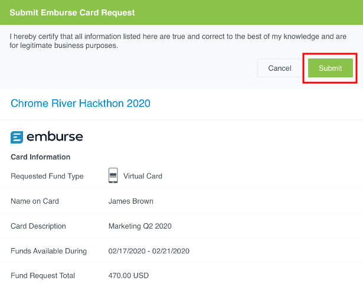Select the Card Information heading
The height and width of the screenshot is (290, 363).
[41, 157]
